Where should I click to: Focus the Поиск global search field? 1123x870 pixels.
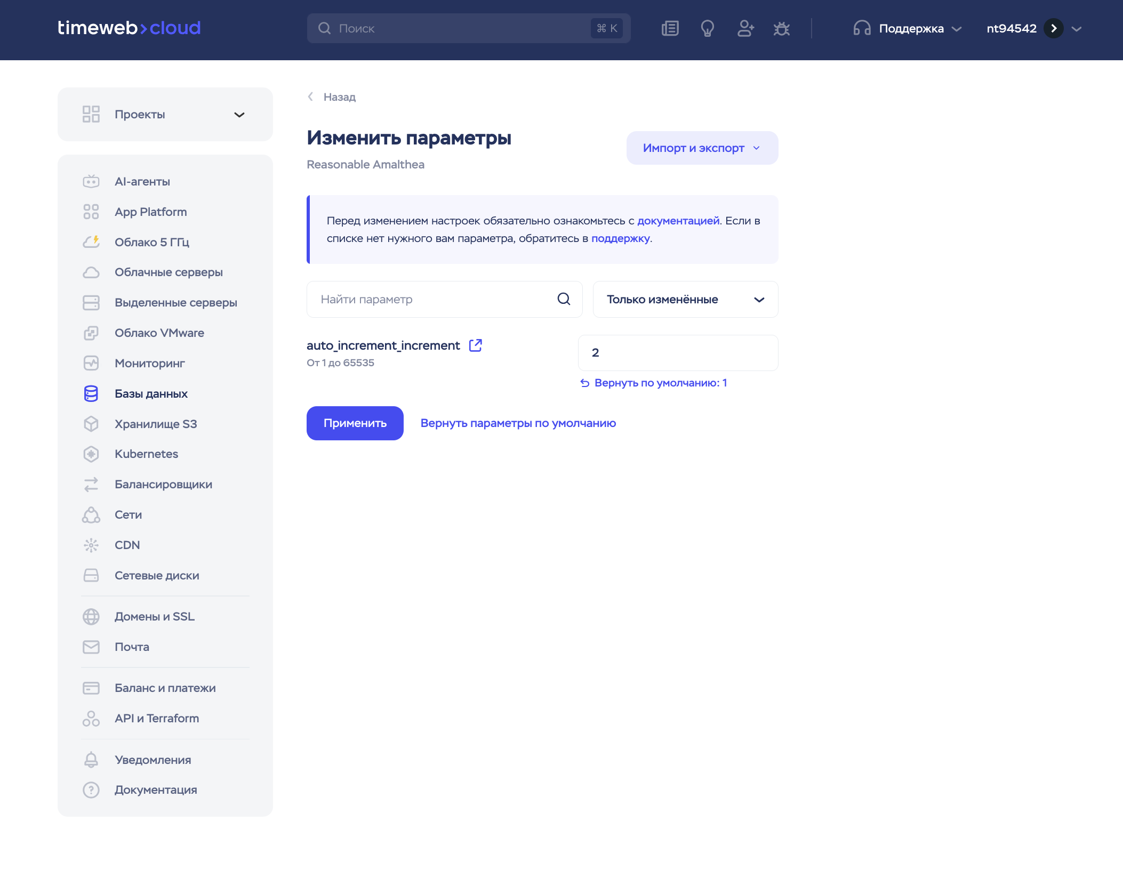point(469,28)
